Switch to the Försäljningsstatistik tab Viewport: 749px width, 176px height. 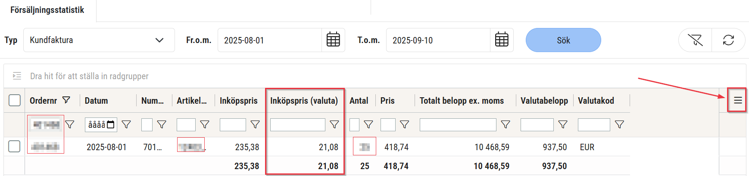(47, 10)
